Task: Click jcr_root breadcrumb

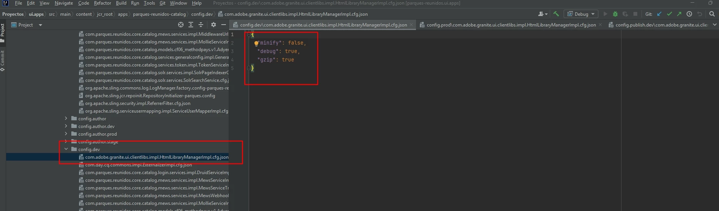Action: [x=105, y=14]
